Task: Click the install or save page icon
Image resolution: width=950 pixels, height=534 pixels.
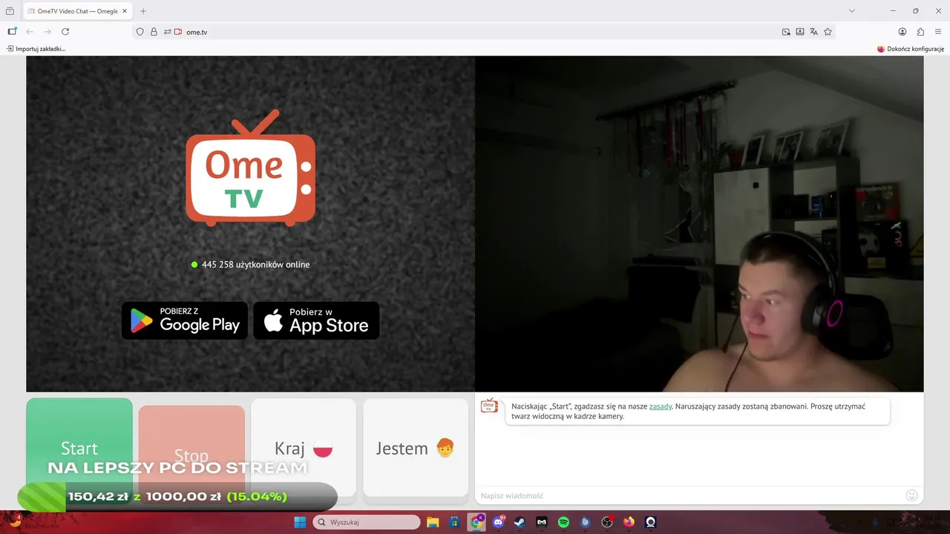Action: tap(800, 32)
